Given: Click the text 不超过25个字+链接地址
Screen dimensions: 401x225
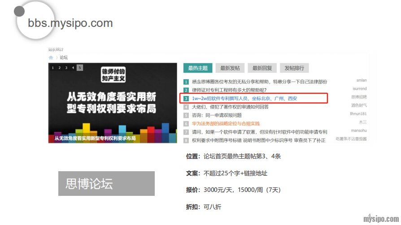Looking at the screenshot, I should tap(235, 173).
